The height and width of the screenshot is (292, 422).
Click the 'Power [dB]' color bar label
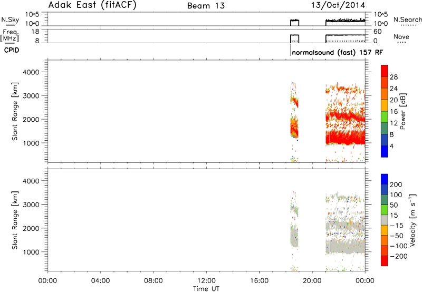(x=402, y=111)
